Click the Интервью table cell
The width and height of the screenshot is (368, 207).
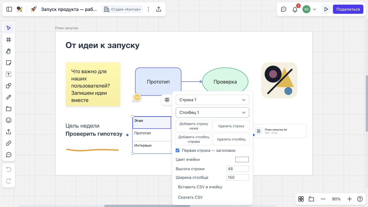[x=152, y=147]
